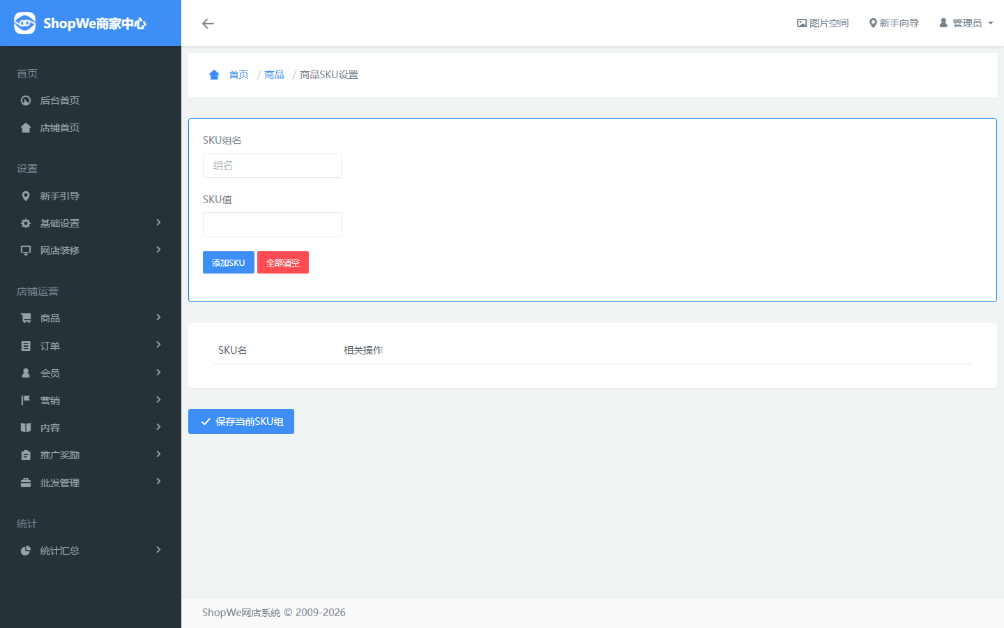Click the home icon in breadcrumb
Screen dimensions: 1004x628
coord(214,75)
